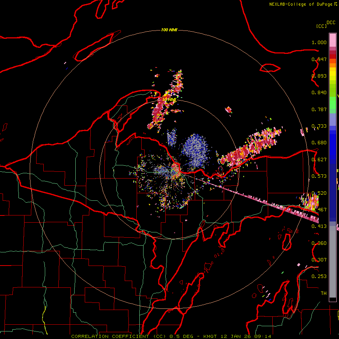This screenshot has height=339, width=339.
Task: Select the 1.000 legend value
Action: (x=319, y=42)
